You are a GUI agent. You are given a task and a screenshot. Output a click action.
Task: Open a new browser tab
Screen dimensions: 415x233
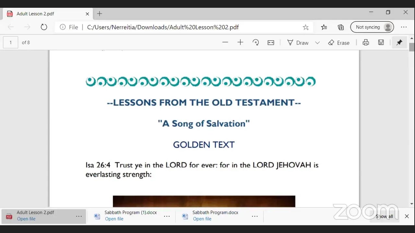click(x=100, y=14)
